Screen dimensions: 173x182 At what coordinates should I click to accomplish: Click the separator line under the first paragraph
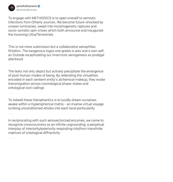11,40
